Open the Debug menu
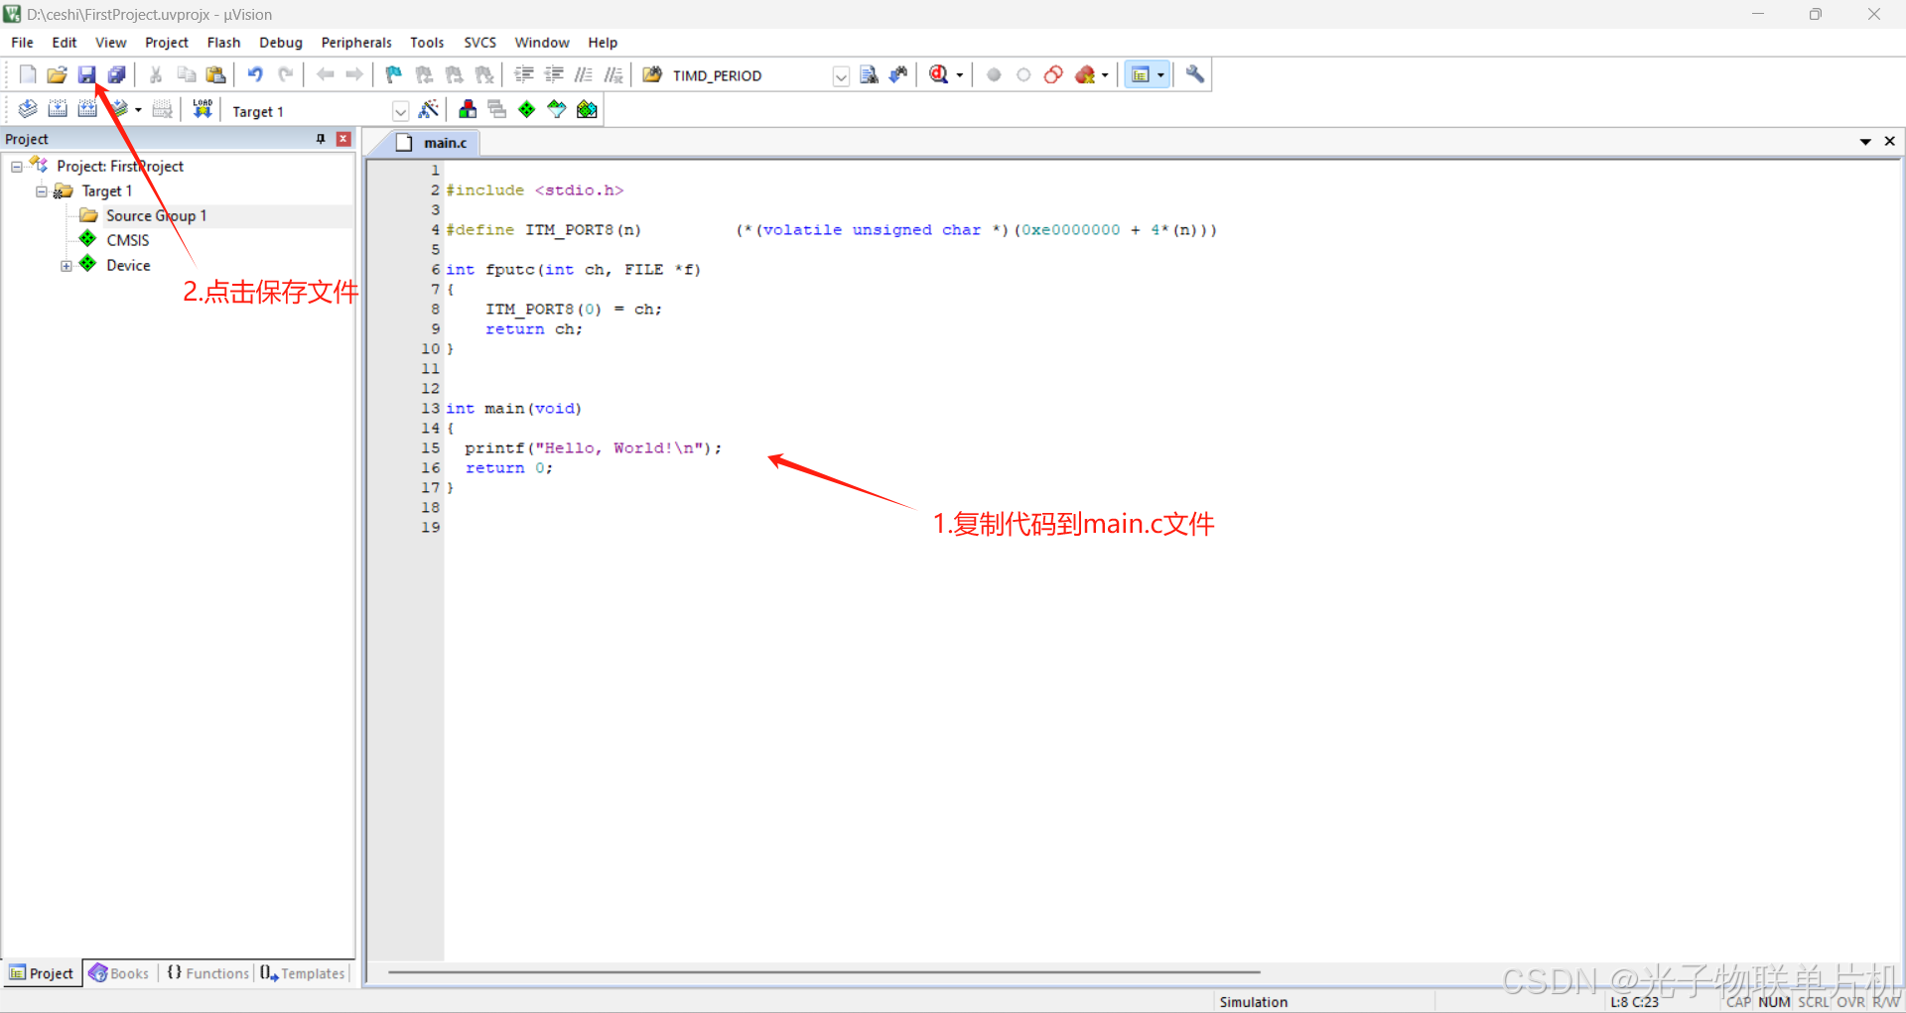 (x=281, y=43)
